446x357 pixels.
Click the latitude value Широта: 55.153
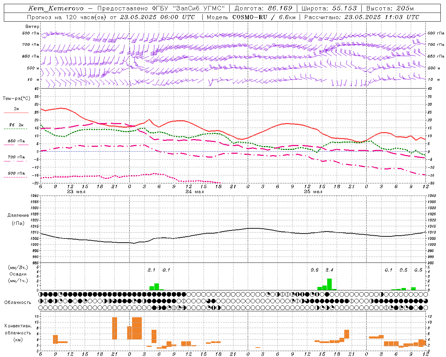(x=329, y=8)
